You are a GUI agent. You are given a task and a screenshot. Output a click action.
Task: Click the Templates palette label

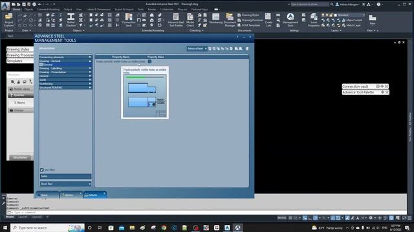pyautogui.click(x=15, y=61)
